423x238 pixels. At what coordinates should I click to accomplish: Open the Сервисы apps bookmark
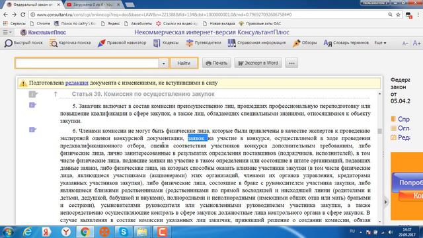tap(15, 24)
